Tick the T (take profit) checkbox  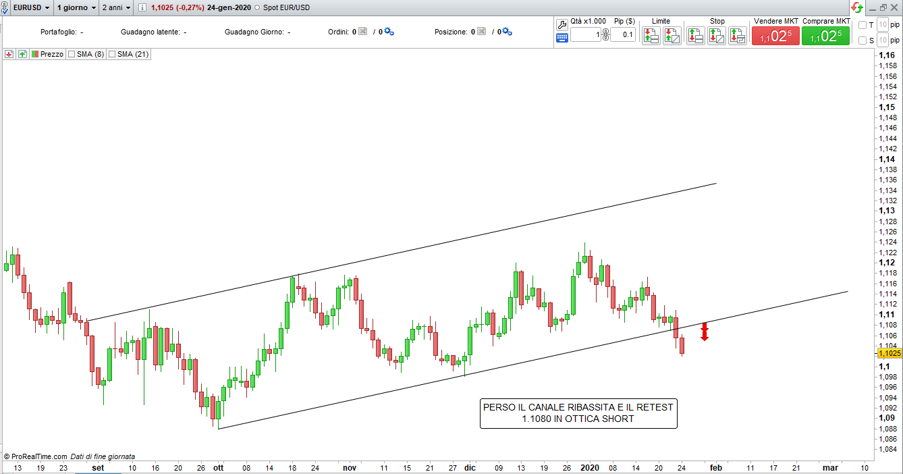click(863, 25)
